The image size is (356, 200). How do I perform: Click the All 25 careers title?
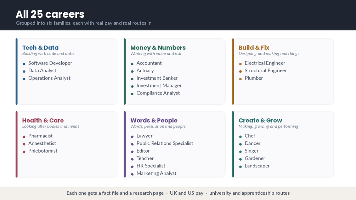50,14
